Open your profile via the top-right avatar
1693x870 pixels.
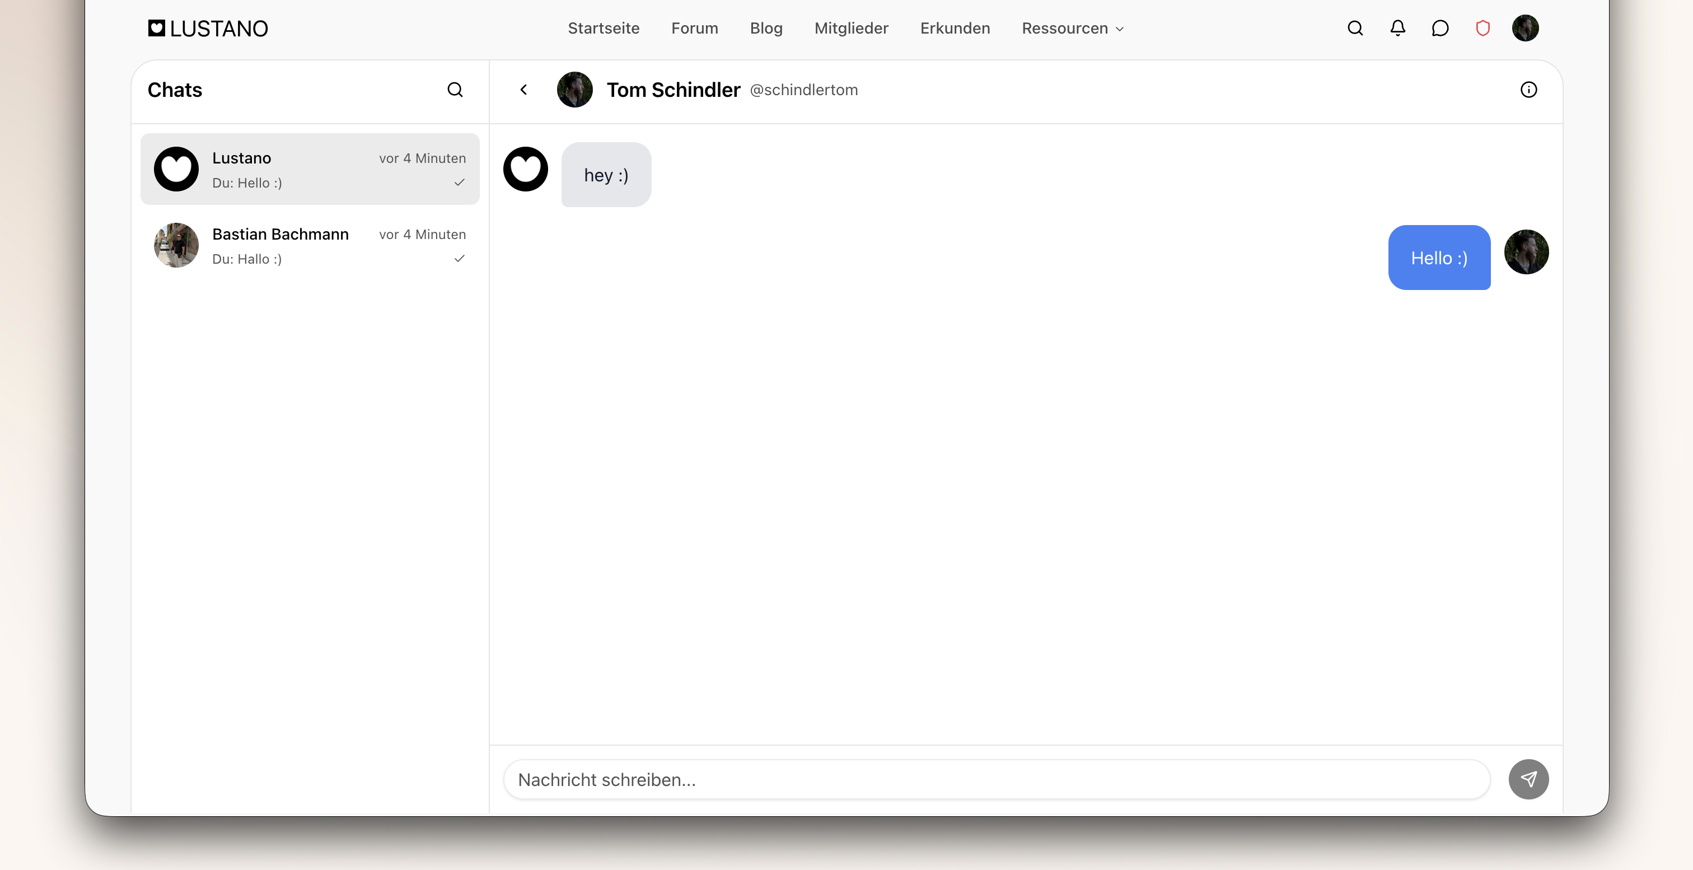tap(1526, 27)
